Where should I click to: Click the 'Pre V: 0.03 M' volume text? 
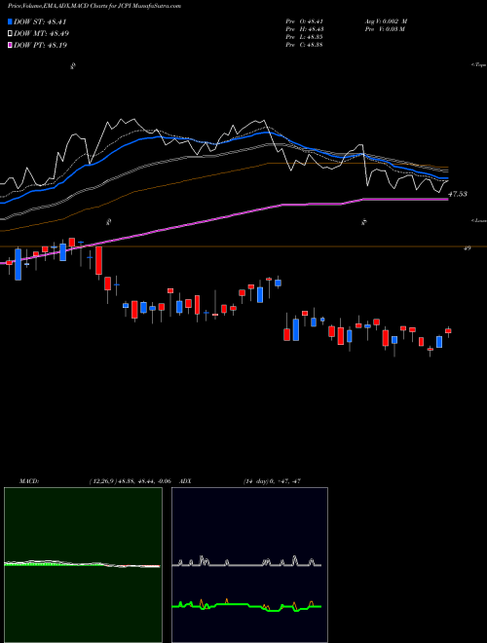click(x=386, y=29)
